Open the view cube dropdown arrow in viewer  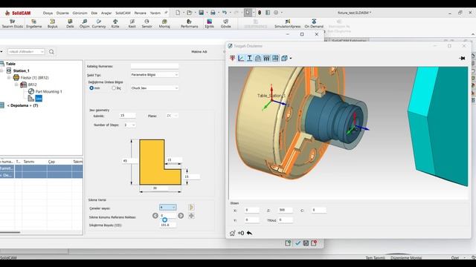click(x=291, y=58)
